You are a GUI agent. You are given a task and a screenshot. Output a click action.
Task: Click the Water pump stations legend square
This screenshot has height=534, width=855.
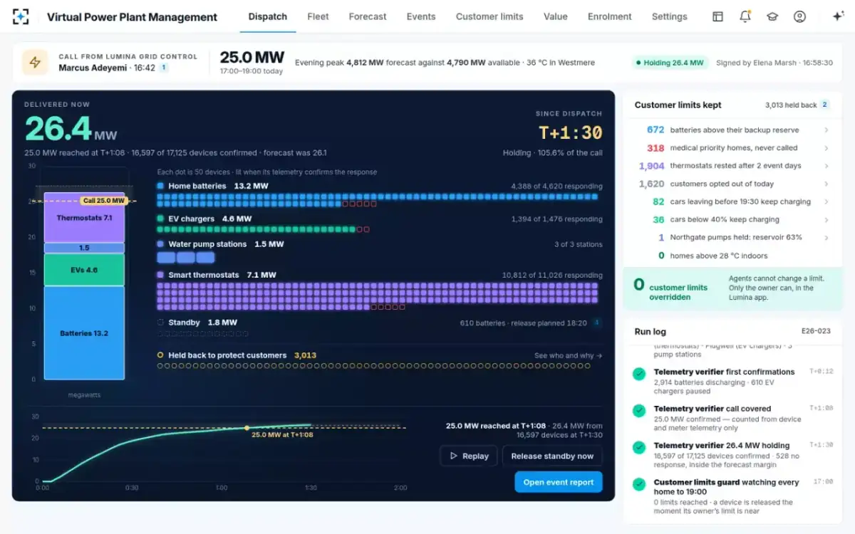pos(160,244)
